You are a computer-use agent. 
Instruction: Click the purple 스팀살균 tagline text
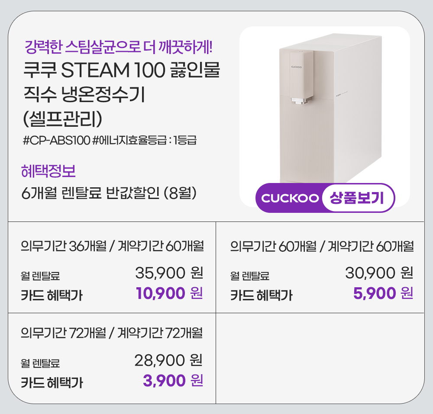tap(119, 45)
